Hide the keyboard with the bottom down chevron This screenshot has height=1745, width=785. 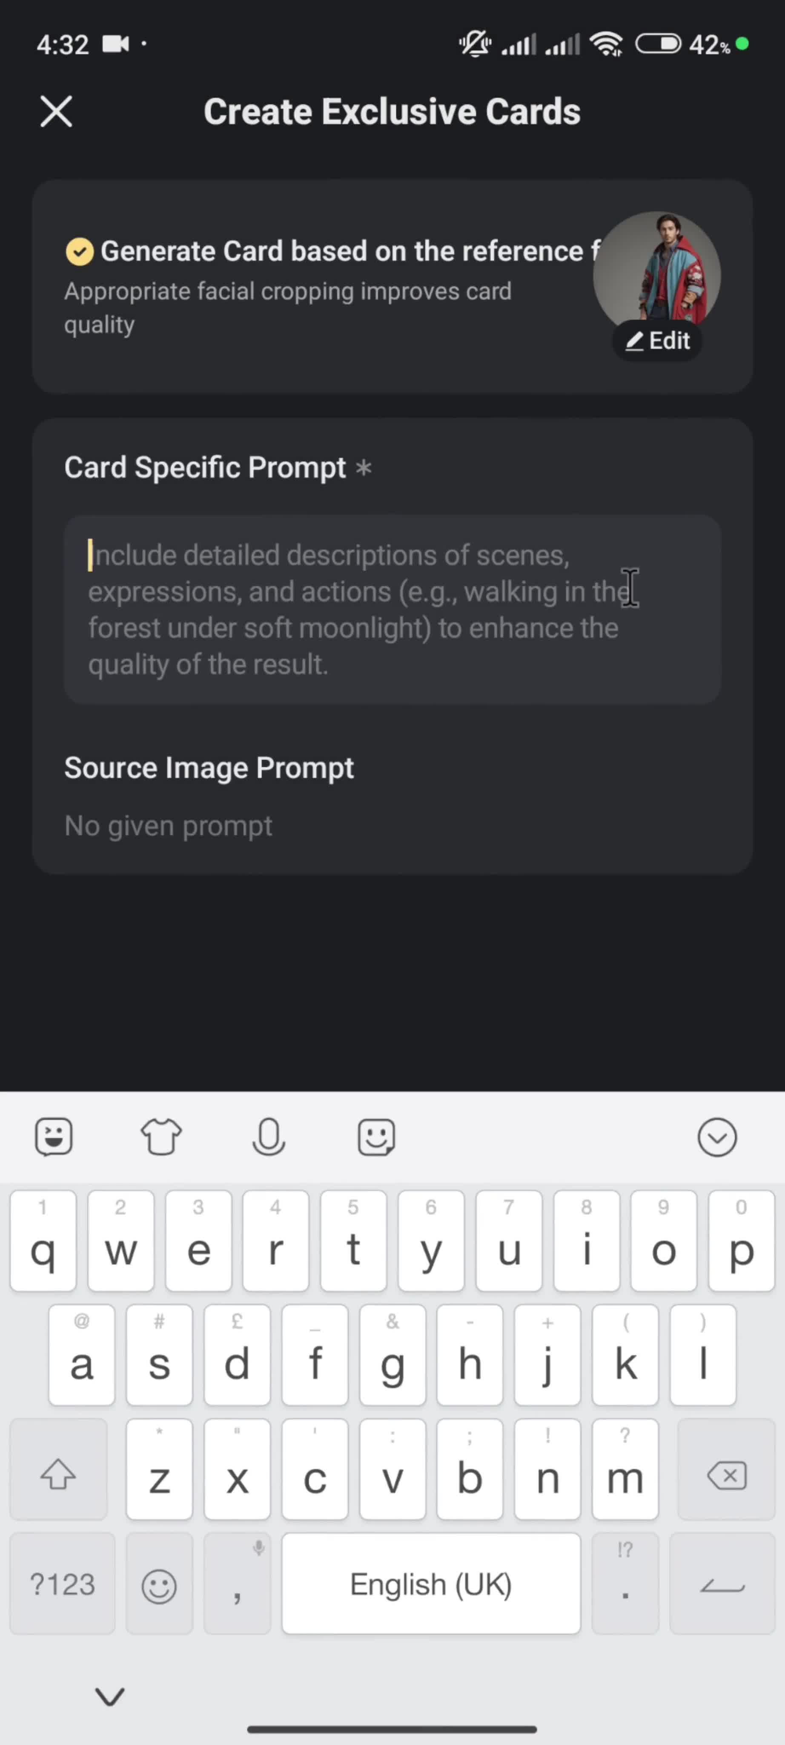110,1696
